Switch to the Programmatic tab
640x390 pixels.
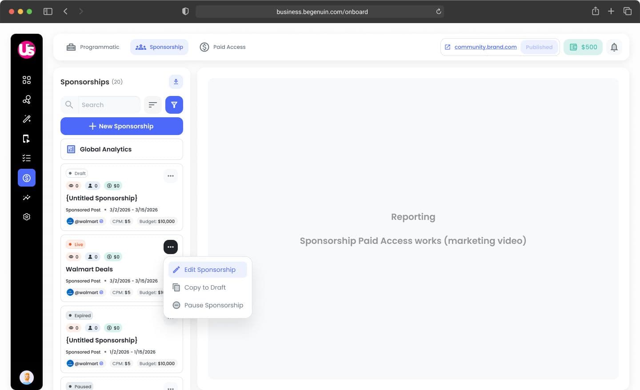point(93,47)
